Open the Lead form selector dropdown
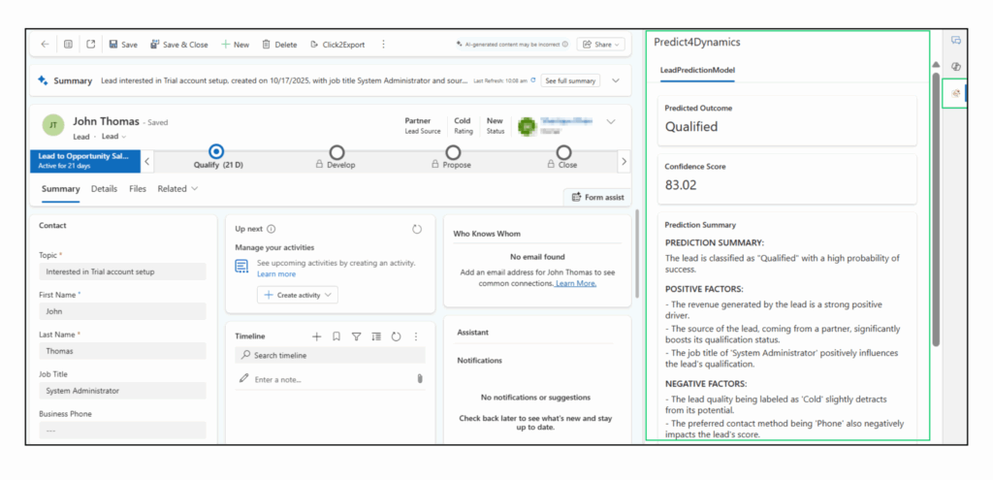 [x=114, y=136]
